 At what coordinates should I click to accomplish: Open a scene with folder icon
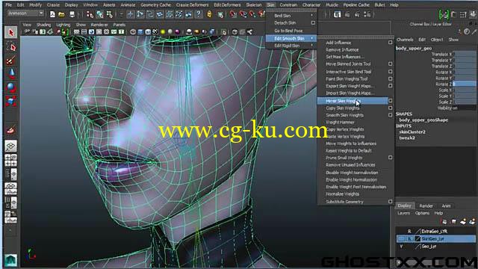pos(61,14)
